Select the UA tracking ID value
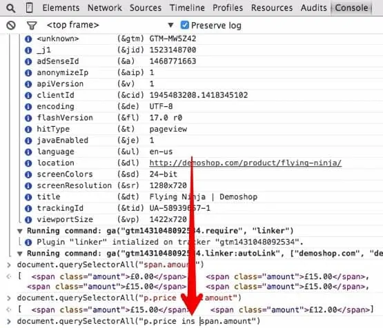This screenshot has height=328, width=383. tap(180, 208)
